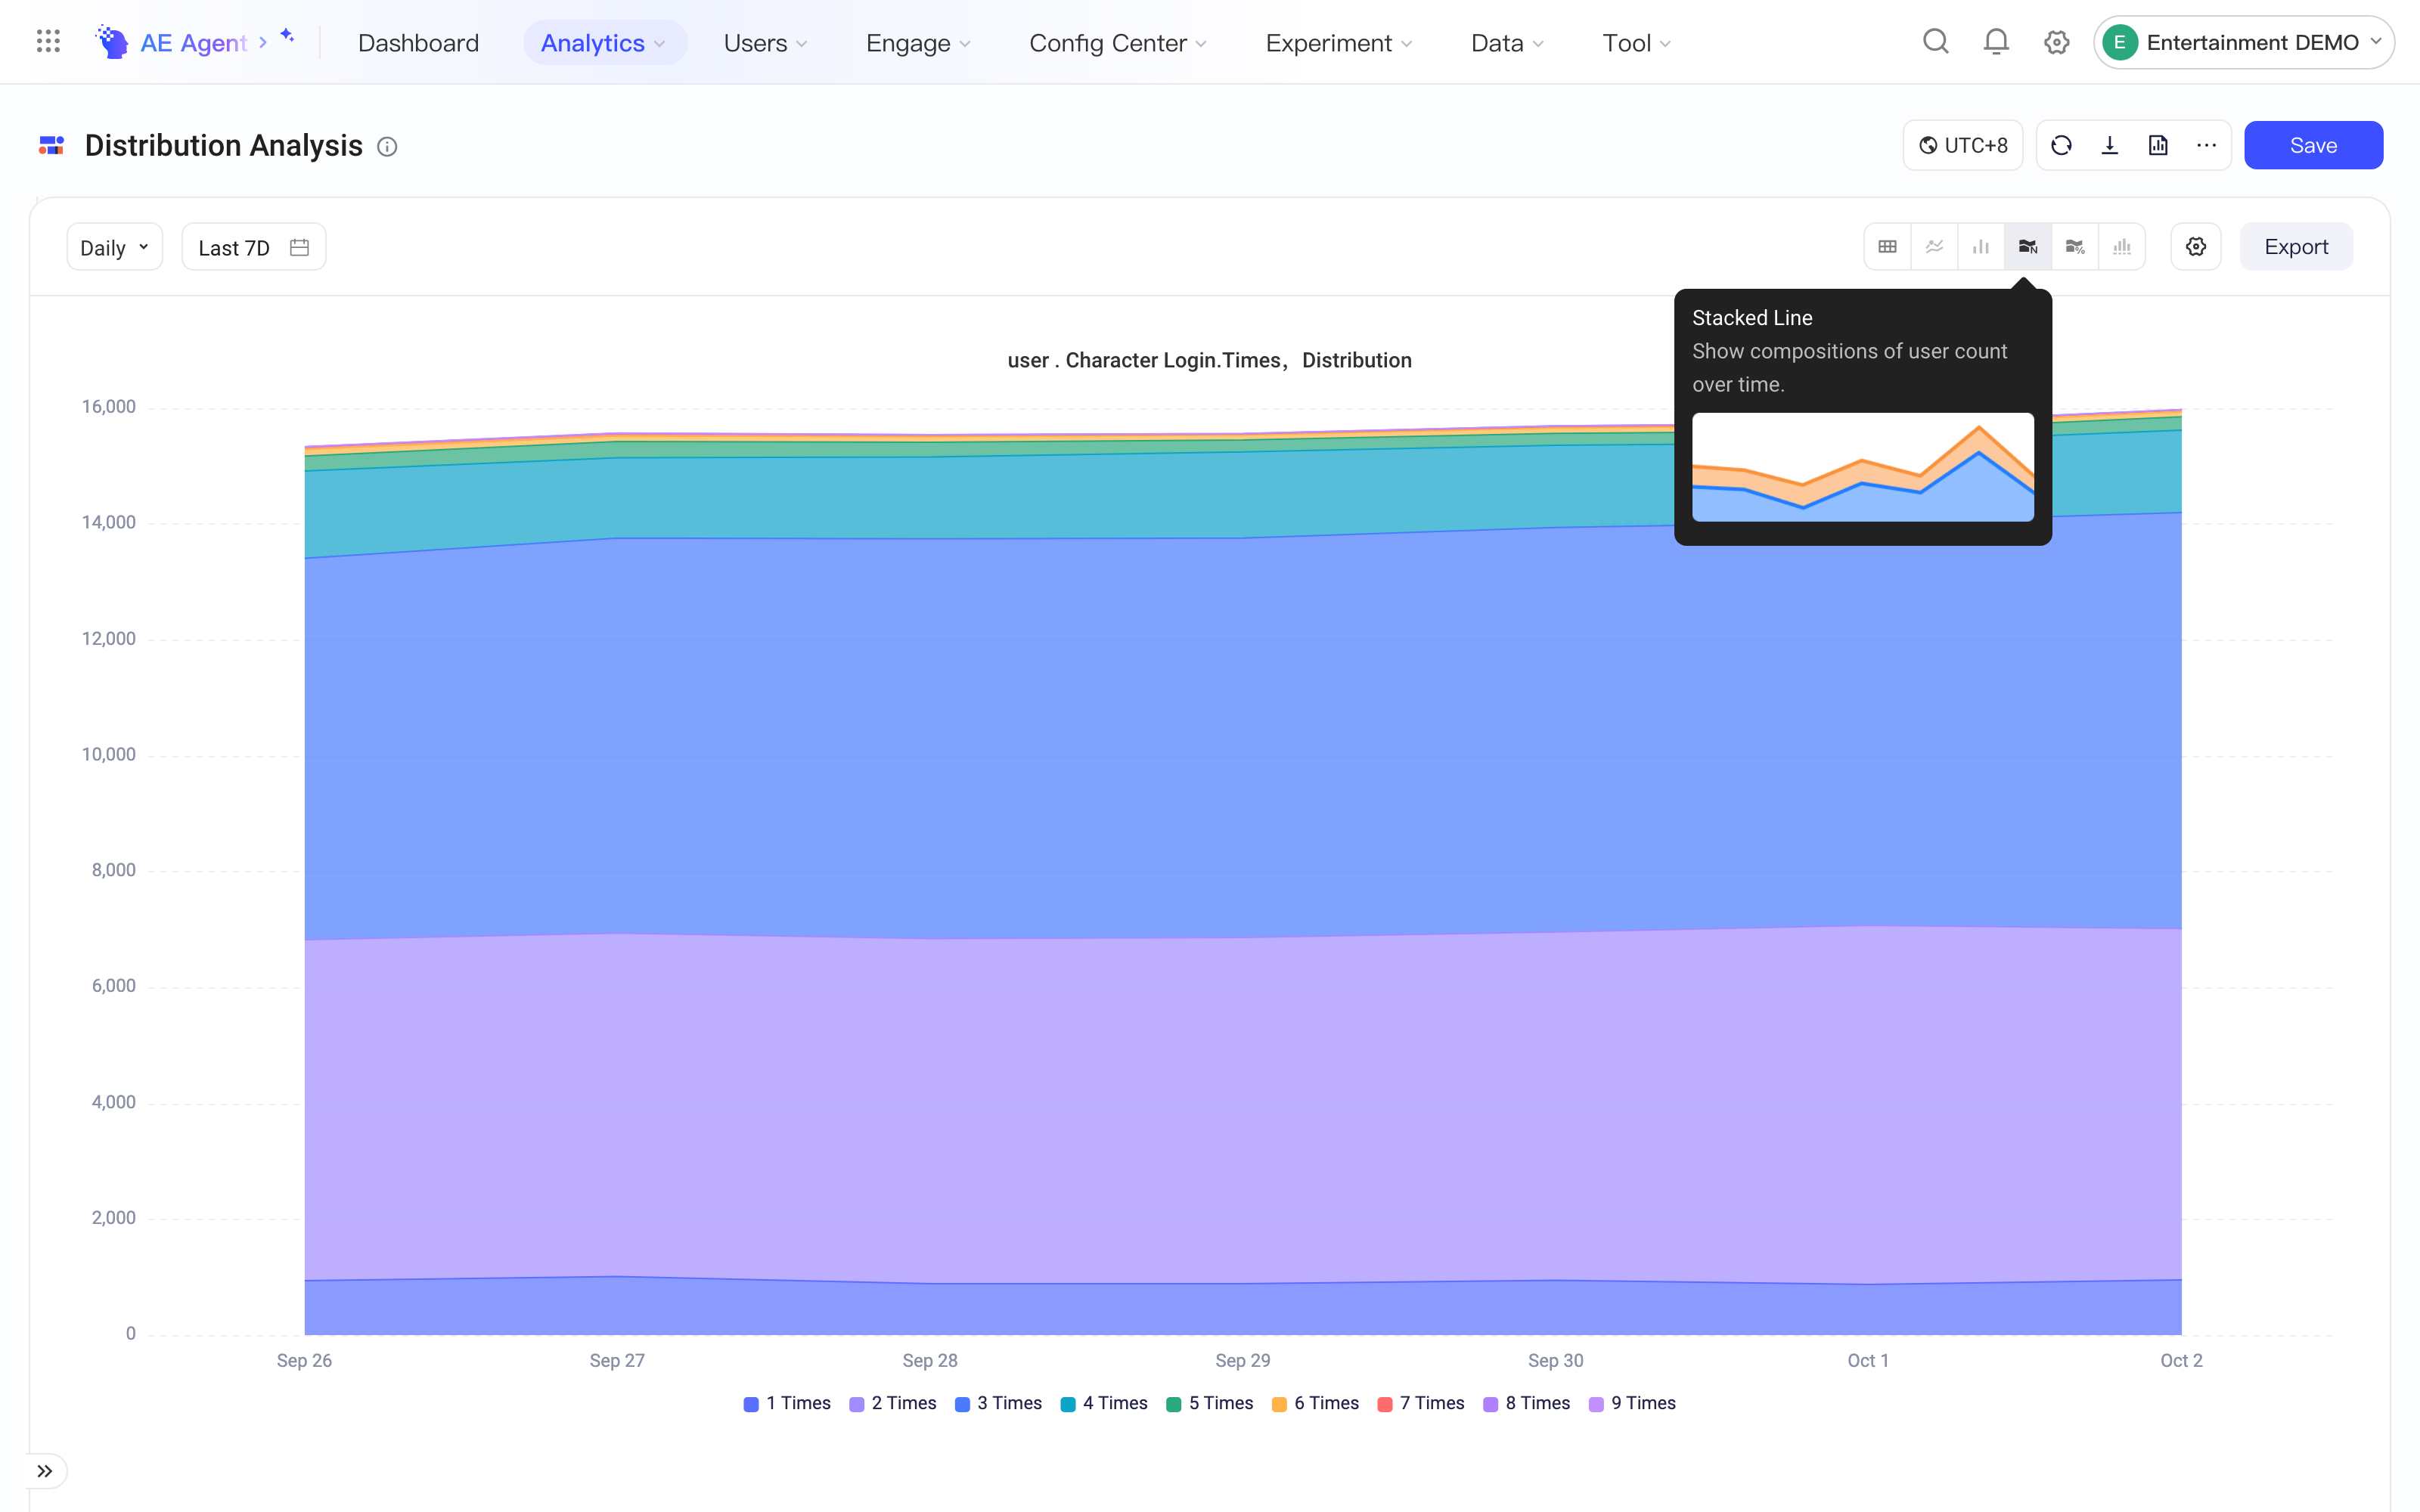Open the Daily granularity dropdown
The image size is (2420, 1512).
[115, 247]
